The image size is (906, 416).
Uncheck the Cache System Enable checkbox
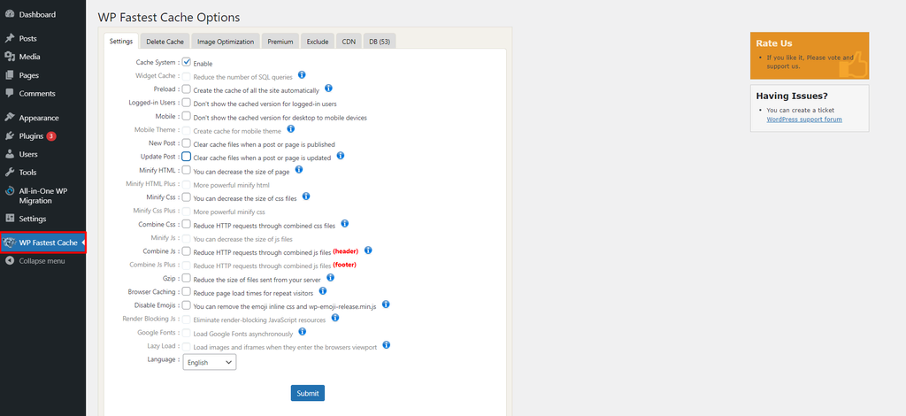(x=187, y=62)
